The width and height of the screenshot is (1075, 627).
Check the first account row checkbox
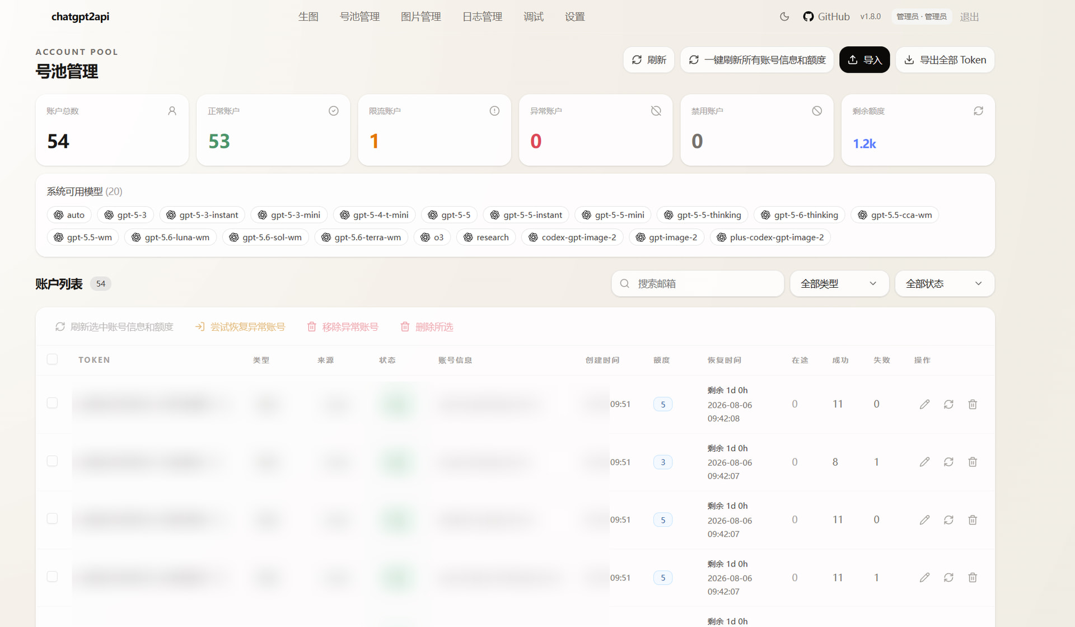pyautogui.click(x=52, y=403)
